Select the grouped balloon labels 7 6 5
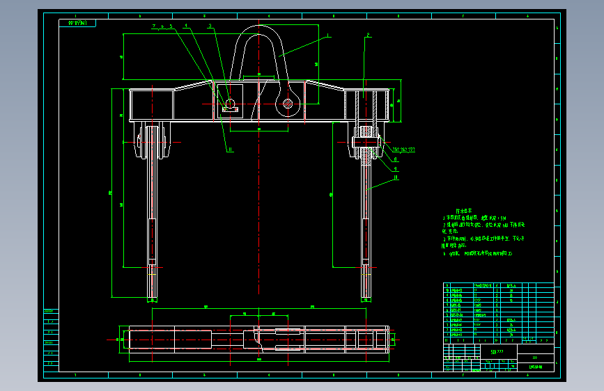Viewport: 604px width, 391px height. tap(162, 26)
